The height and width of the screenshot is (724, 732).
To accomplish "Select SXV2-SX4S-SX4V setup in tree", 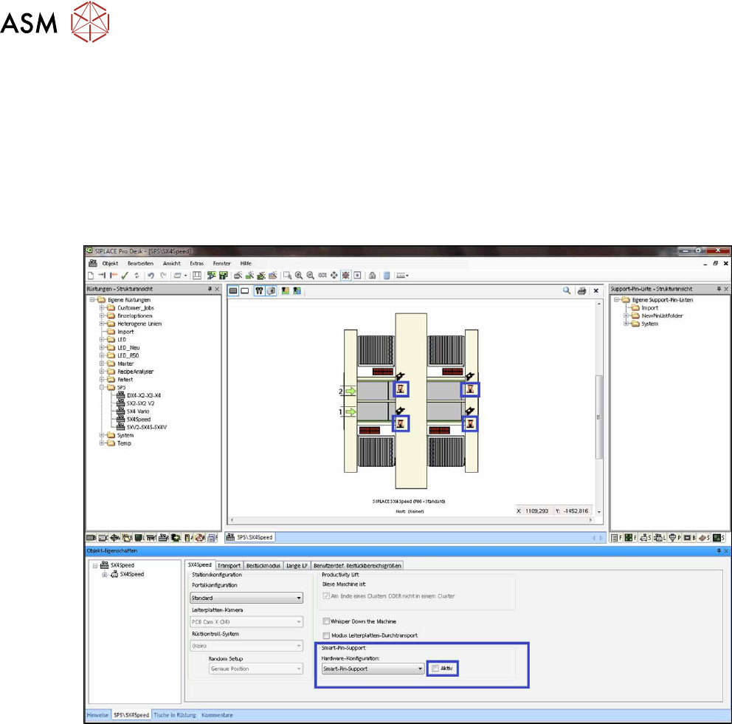I will [x=147, y=427].
